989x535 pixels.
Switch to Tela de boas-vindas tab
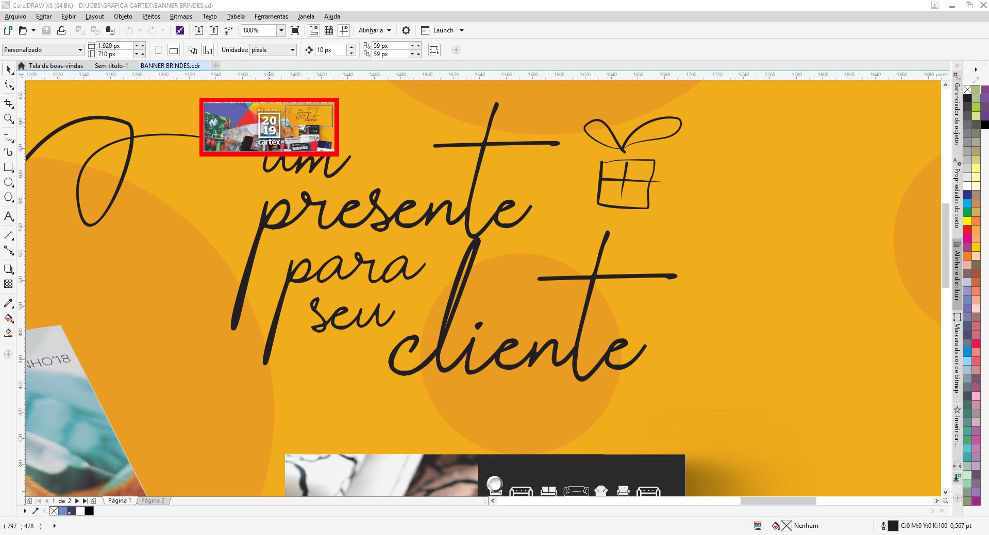click(x=56, y=66)
